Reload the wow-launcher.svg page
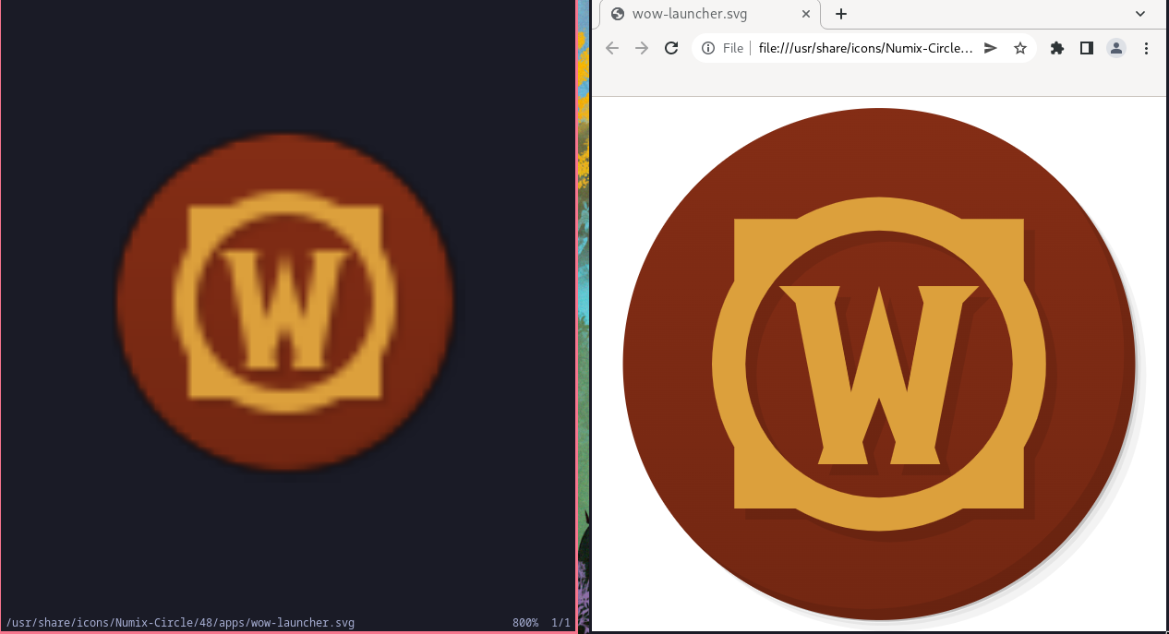Viewport: 1169px width, 634px height. (671, 48)
